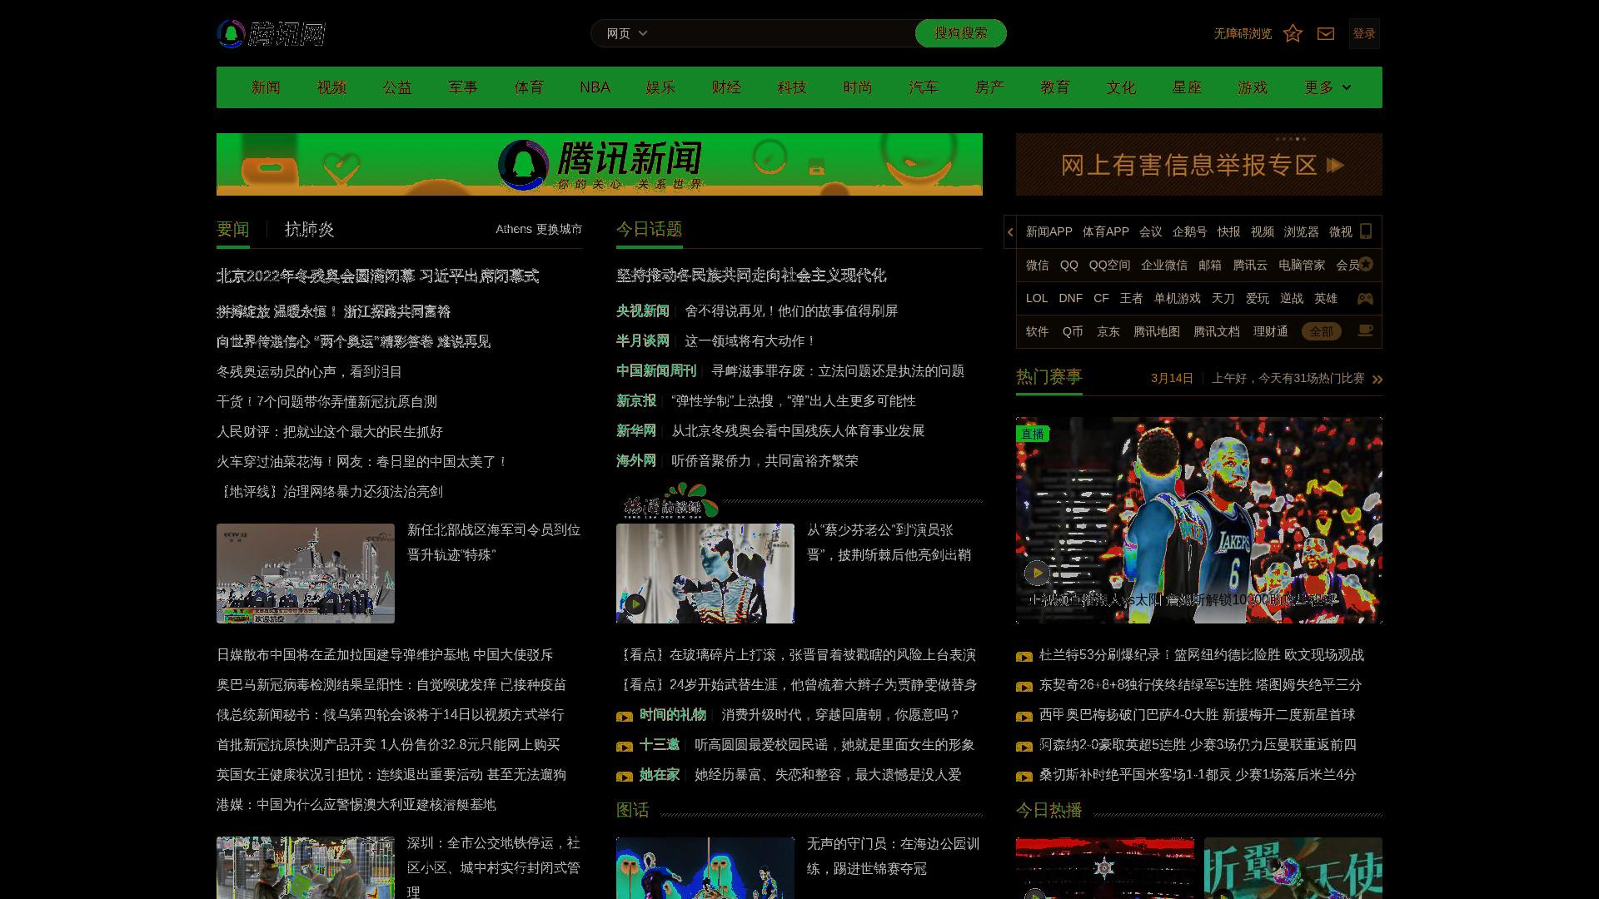The image size is (1599, 899).
Task: Switch to the 要闻 tab
Action: coord(233,230)
